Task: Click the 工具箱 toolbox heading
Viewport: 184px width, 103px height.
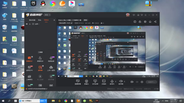Action: (40, 52)
